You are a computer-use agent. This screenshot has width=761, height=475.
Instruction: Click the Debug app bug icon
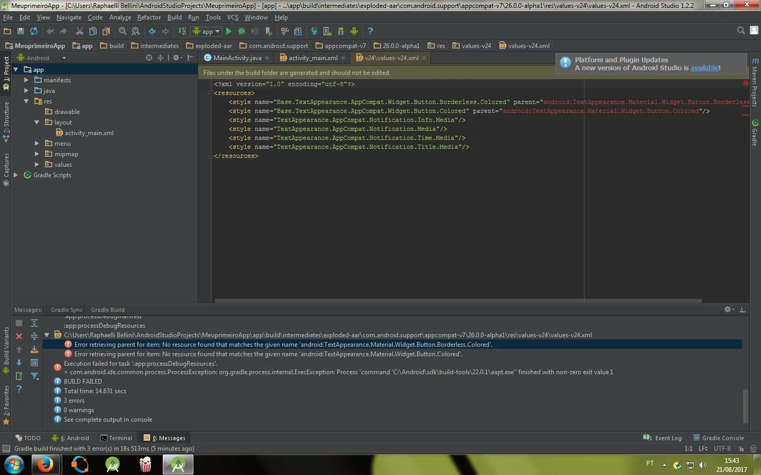pyautogui.click(x=242, y=32)
